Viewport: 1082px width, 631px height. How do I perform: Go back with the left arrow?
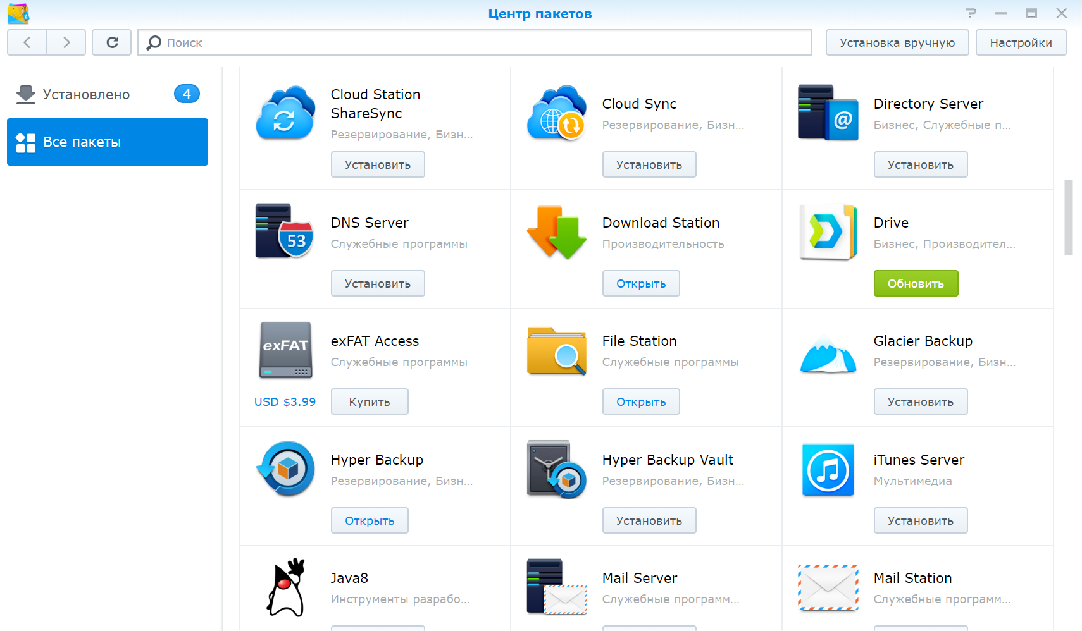[27, 42]
